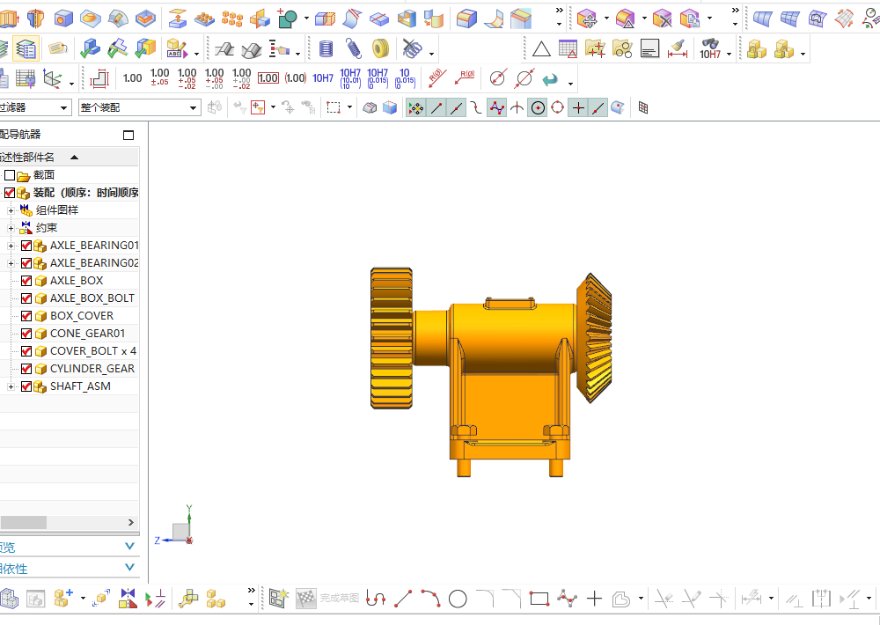This screenshot has width=880, height=625.
Task: Select the parenthesized (1.00) reference dimension
Action: point(295,78)
